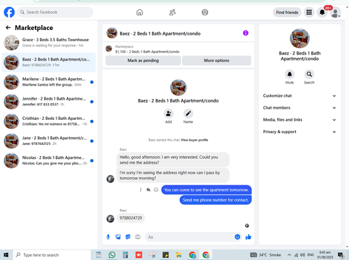The height and width of the screenshot is (260, 349).
Task: Reply to the 'come to see the apartment' message
Action: click(148, 190)
